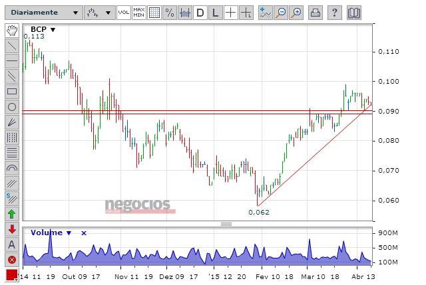This screenshot has width=426, height=285.
Task: Enable the D toolbar button
Action: (200, 13)
